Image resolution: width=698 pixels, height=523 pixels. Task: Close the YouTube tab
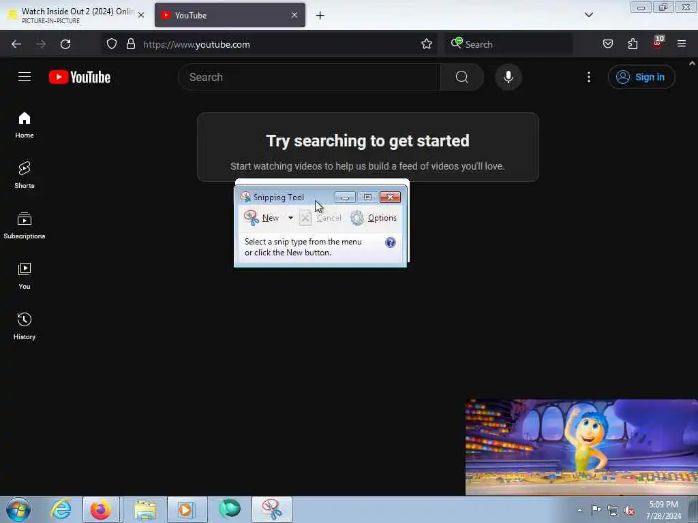coord(294,15)
